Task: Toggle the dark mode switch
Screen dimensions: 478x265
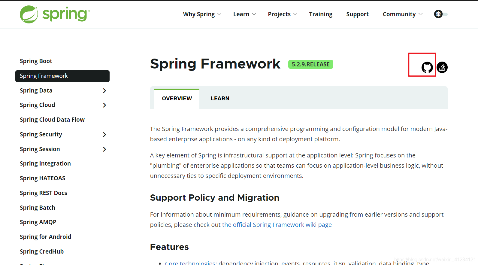Action: point(441,14)
